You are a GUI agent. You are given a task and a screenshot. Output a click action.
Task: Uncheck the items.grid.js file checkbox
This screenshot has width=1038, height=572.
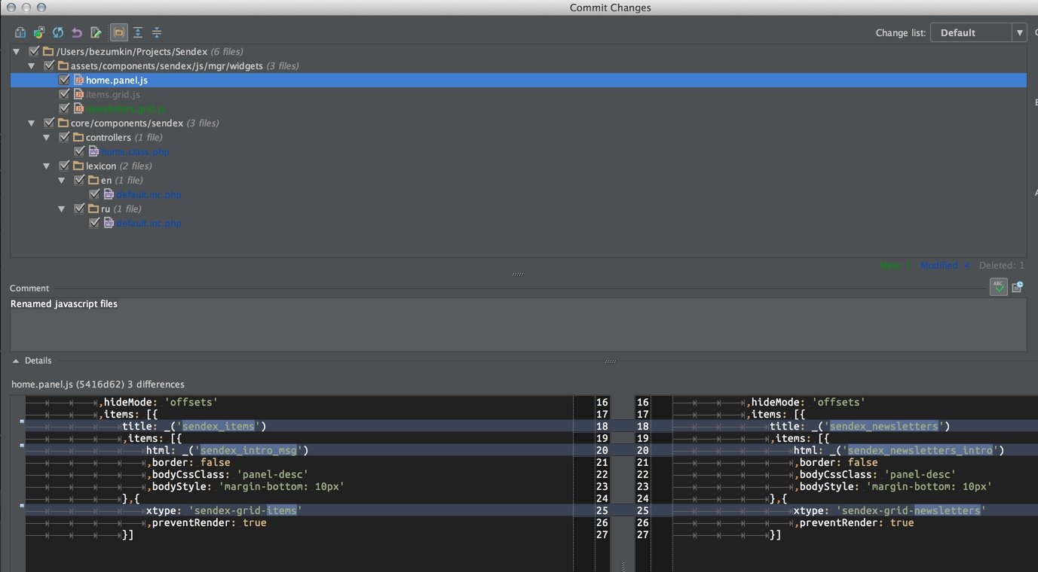[64, 94]
